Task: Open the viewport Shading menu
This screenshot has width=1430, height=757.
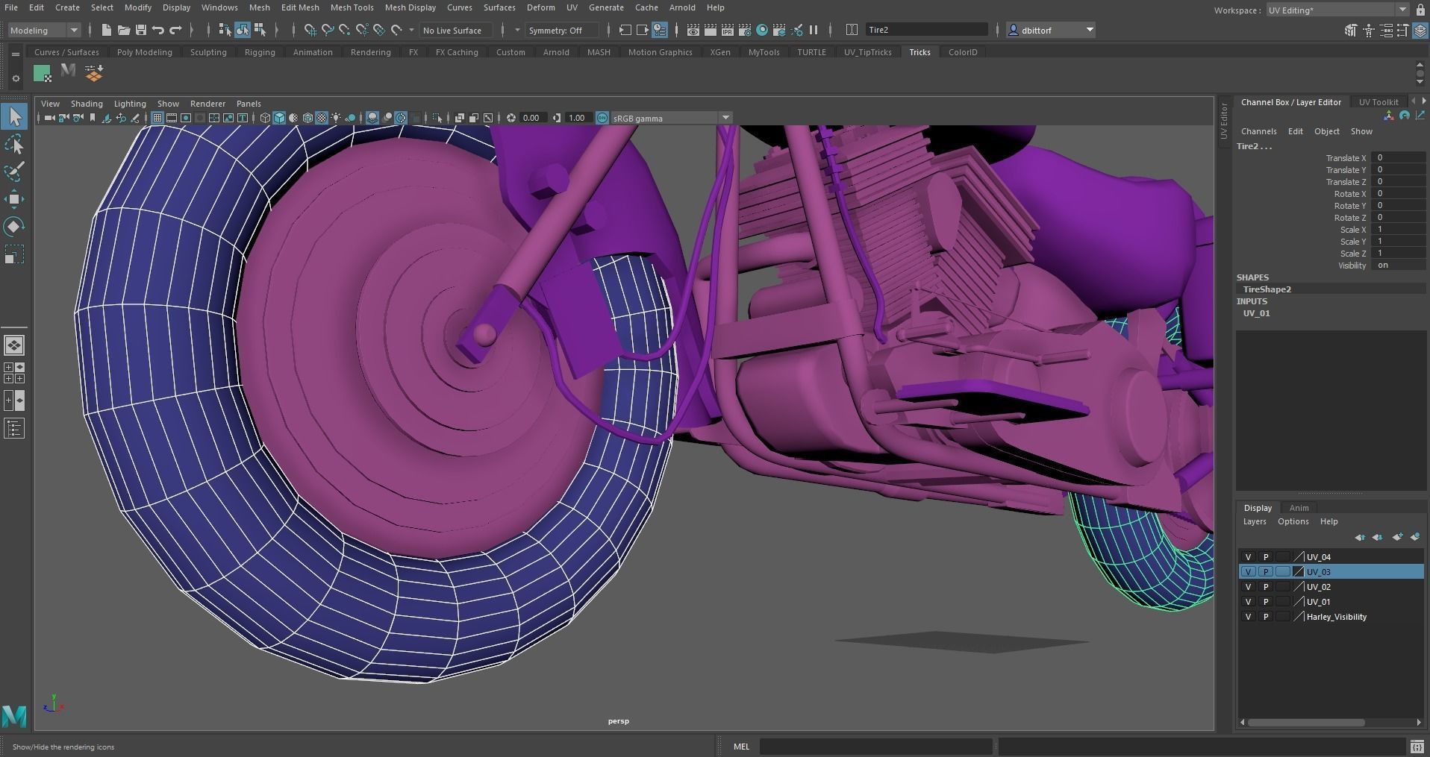Action: pos(87,104)
